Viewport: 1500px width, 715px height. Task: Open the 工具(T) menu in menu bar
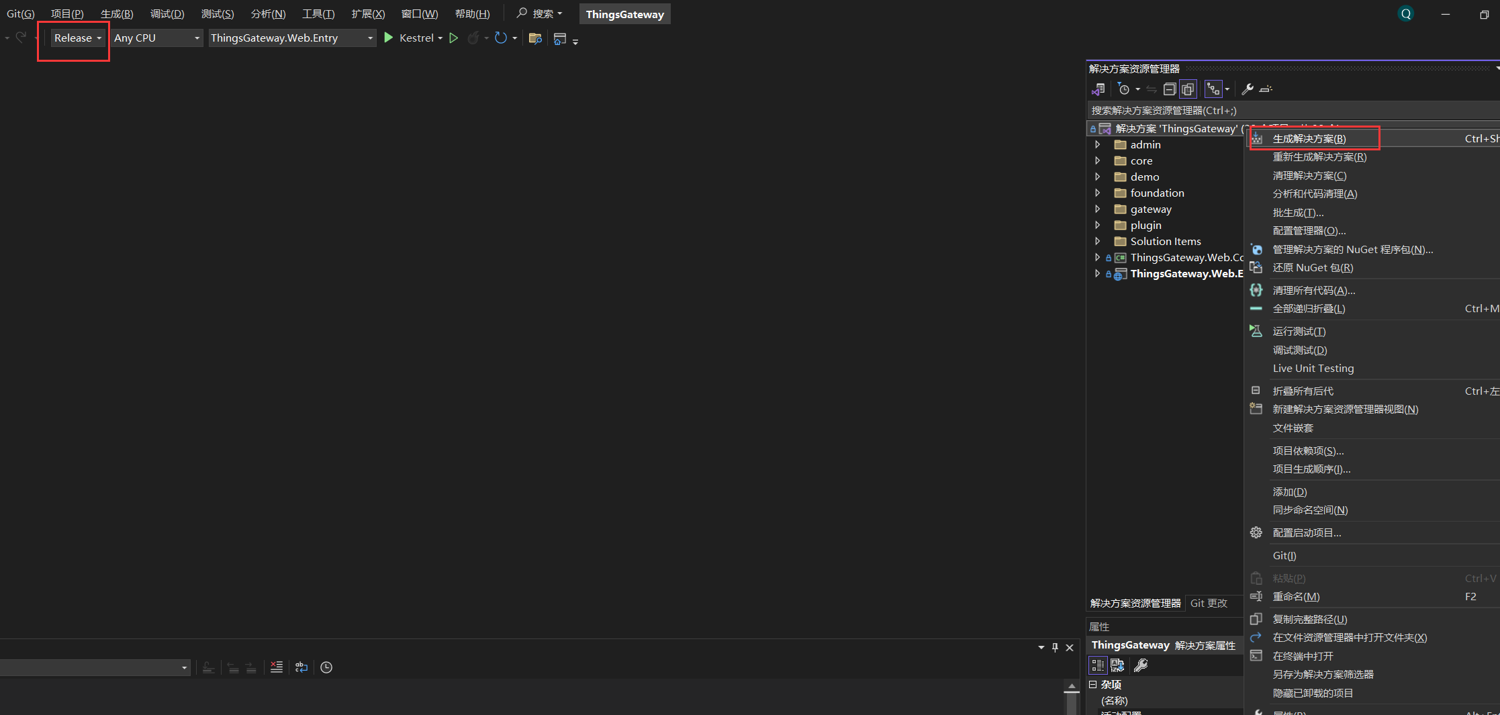318,14
